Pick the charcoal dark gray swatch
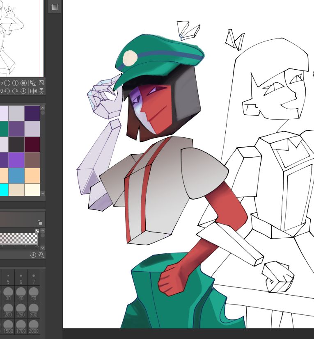 click(x=16, y=144)
